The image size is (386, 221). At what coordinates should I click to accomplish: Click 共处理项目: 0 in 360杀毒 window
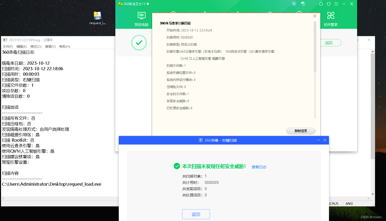[194, 195]
